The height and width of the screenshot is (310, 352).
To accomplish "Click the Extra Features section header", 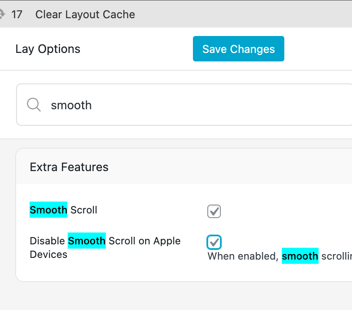I will [69, 167].
